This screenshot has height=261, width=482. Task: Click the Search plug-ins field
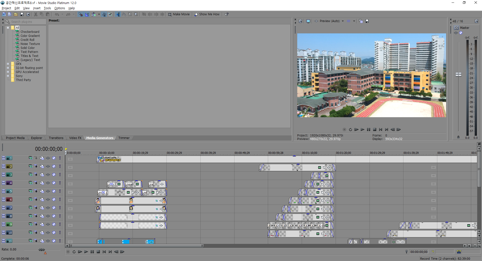coord(26,22)
